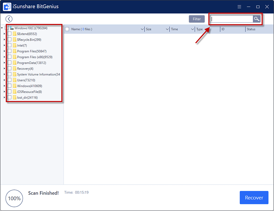274x211 pixels.
Task: Click the lost_dir folder icon
Action: pos(14,97)
